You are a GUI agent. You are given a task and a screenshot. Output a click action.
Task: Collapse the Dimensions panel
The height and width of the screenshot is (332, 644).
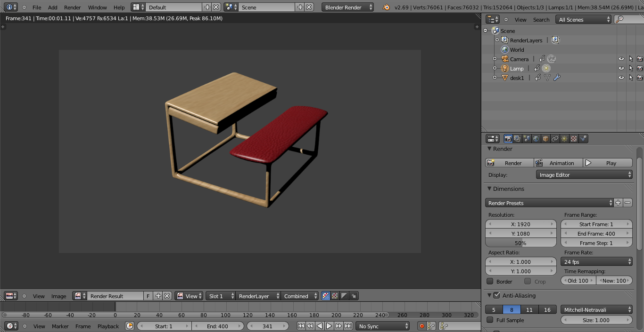489,189
